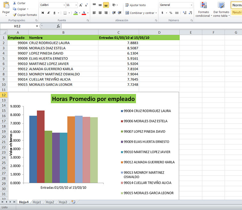
Task: Toggle bold formatting (N button)
Action: point(42,13)
